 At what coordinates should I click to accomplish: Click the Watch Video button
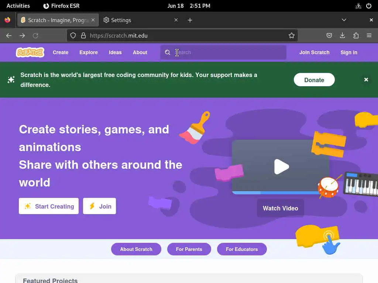(281, 208)
